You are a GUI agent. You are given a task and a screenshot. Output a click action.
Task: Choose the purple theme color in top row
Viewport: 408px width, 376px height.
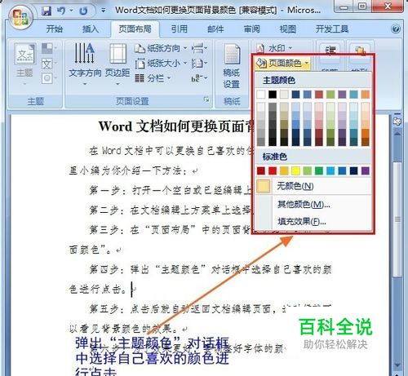342,95
